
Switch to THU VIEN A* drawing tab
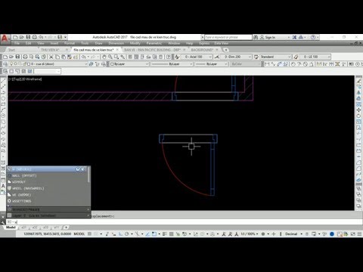click(50, 50)
